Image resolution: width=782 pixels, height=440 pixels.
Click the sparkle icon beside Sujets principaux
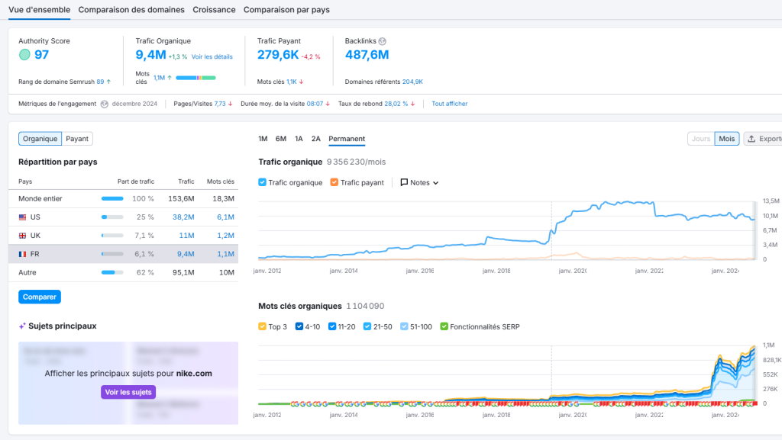(x=22, y=326)
